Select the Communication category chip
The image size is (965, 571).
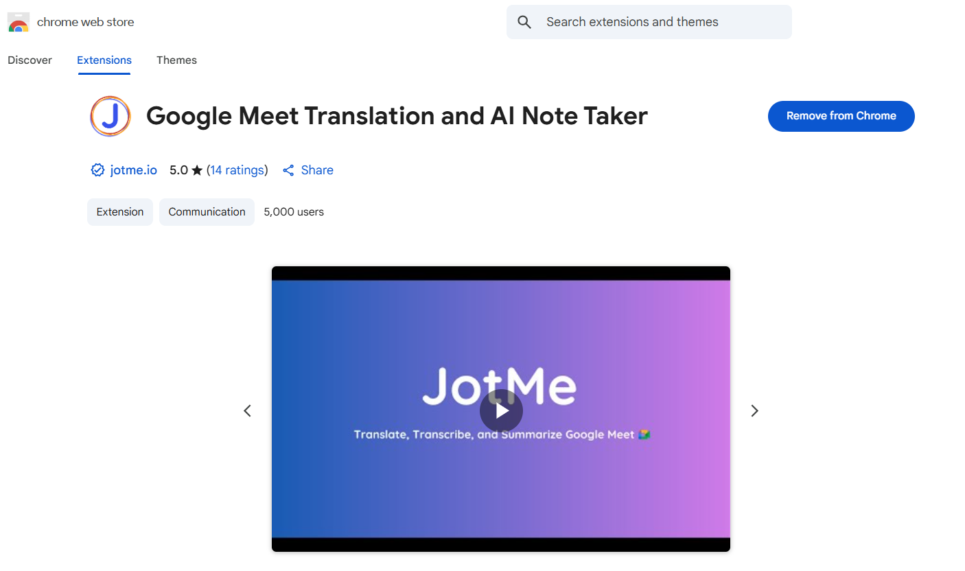(207, 212)
